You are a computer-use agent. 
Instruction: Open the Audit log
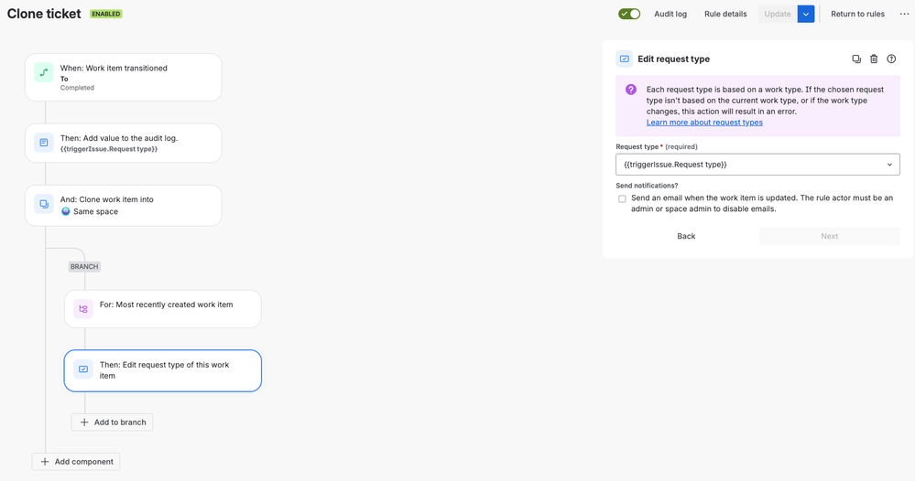coord(670,14)
